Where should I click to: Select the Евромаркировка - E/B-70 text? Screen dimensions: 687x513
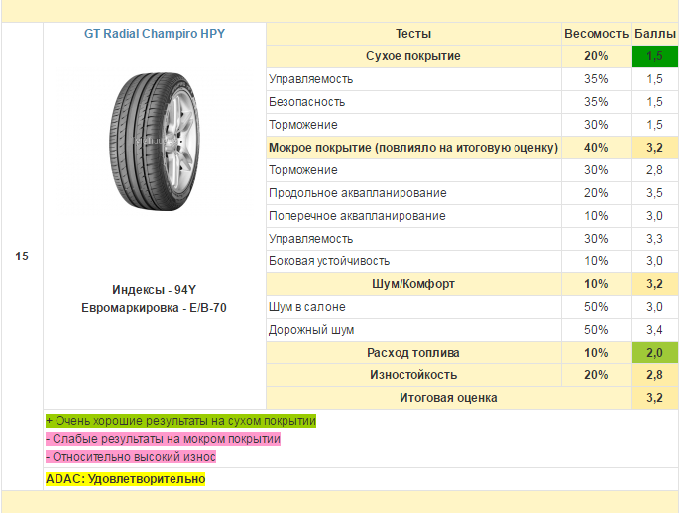pos(155,308)
